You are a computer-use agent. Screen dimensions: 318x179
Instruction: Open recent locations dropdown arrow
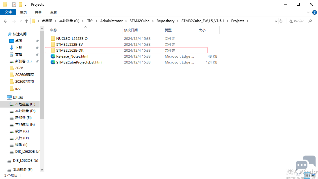pos(21,21)
